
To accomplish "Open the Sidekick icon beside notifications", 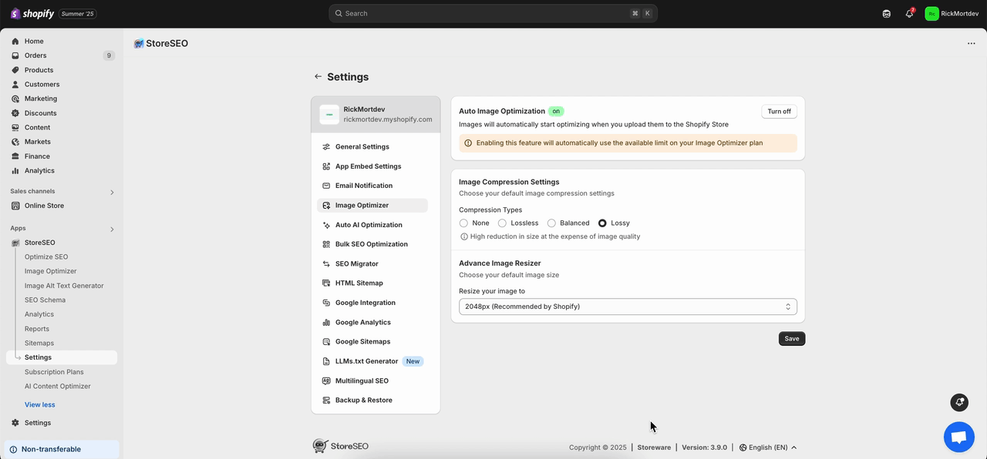I will (887, 14).
